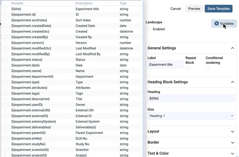239x157 pixels.
Task: Select radio for ${experiment.status}
Action: coord(5,59)
